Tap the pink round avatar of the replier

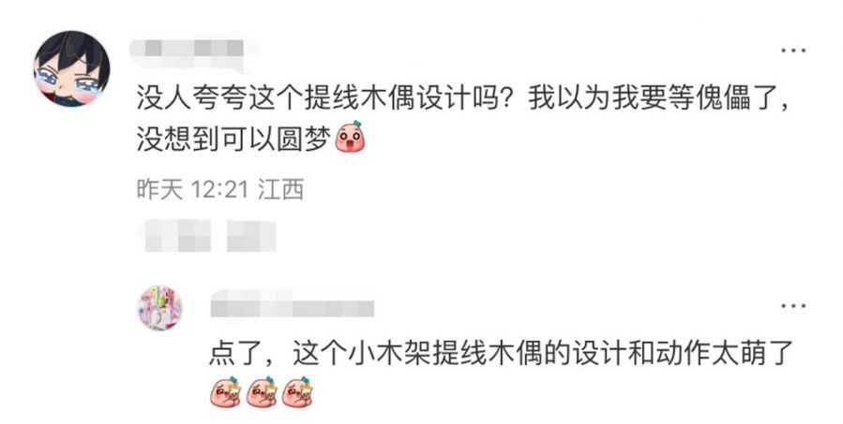pyautogui.click(x=159, y=308)
